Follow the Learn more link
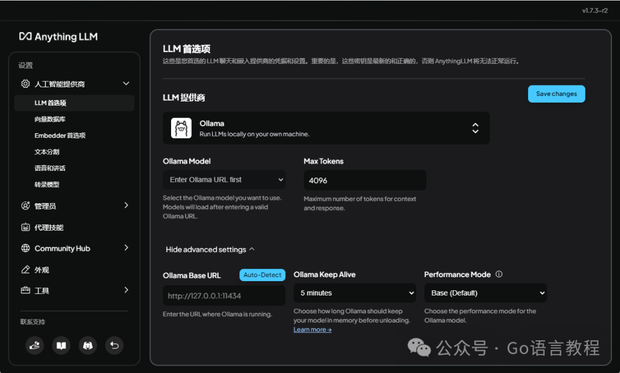Viewport: 620px width, 373px height. 312,329
